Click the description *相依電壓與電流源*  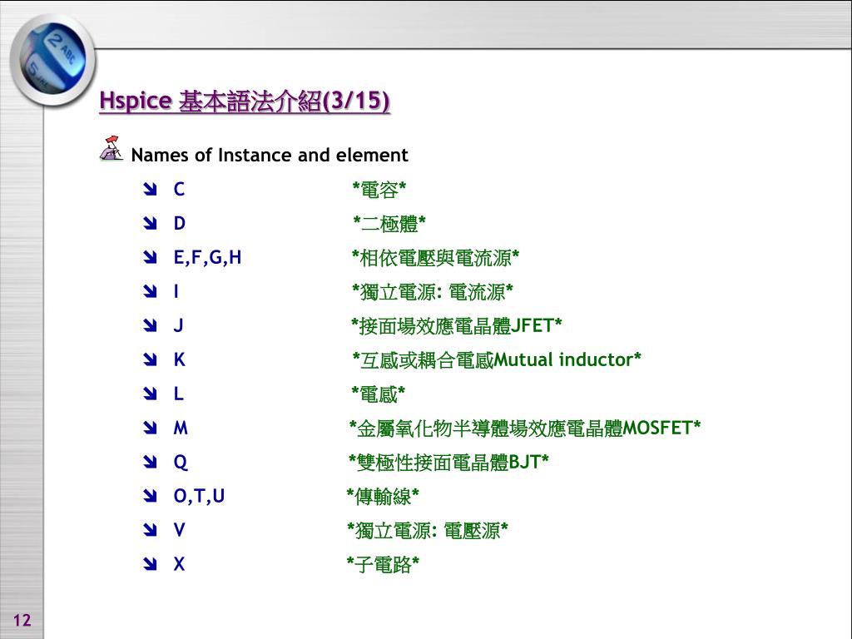(x=435, y=258)
